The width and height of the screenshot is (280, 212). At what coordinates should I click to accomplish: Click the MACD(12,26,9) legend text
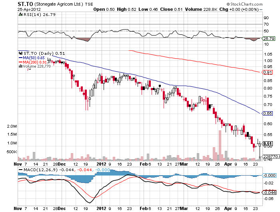pyautogui.click(x=40, y=170)
